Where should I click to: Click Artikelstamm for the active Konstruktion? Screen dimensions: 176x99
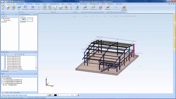point(85,8)
